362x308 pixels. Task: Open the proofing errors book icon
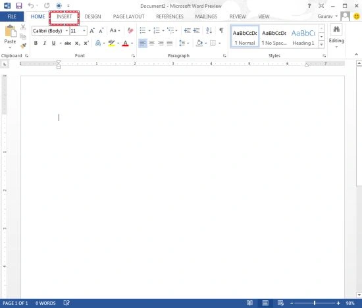click(66, 303)
